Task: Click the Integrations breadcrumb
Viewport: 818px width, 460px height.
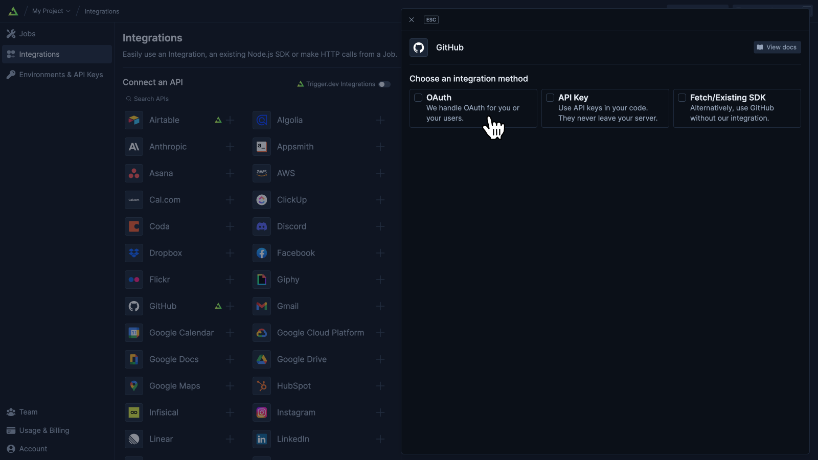Action: 102,11
